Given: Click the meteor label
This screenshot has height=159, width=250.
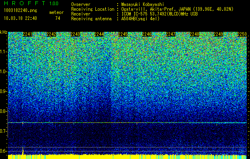Looking at the screenshot, I should [56, 12].
